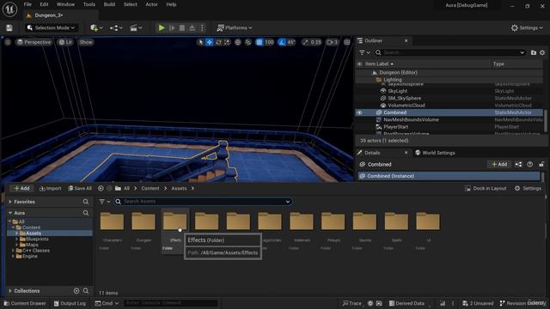Click the Outliner new folder icon
Screen dimensions: 550x309
[x=534, y=52]
